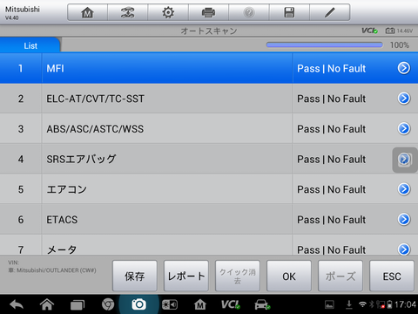This screenshot has height=314, width=418.
Task: Select ETACS system name
Action: coord(62,220)
